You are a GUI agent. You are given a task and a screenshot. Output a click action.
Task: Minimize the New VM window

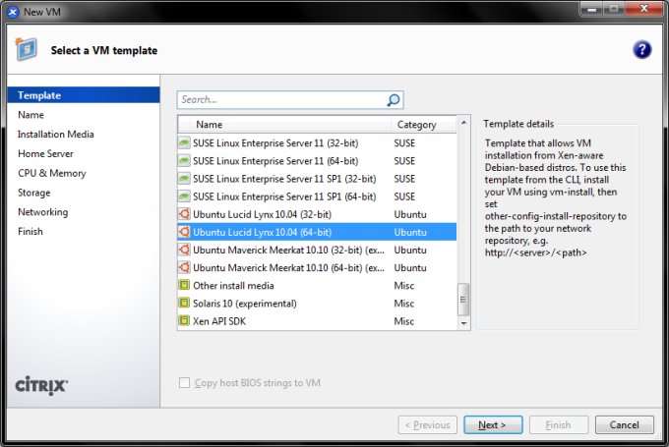(x=591, y=9)
